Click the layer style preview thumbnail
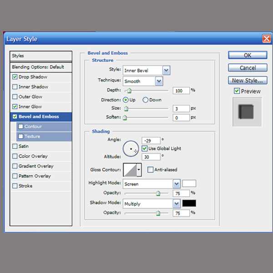The height and width of the screenshot is (273, 273). 247,112
